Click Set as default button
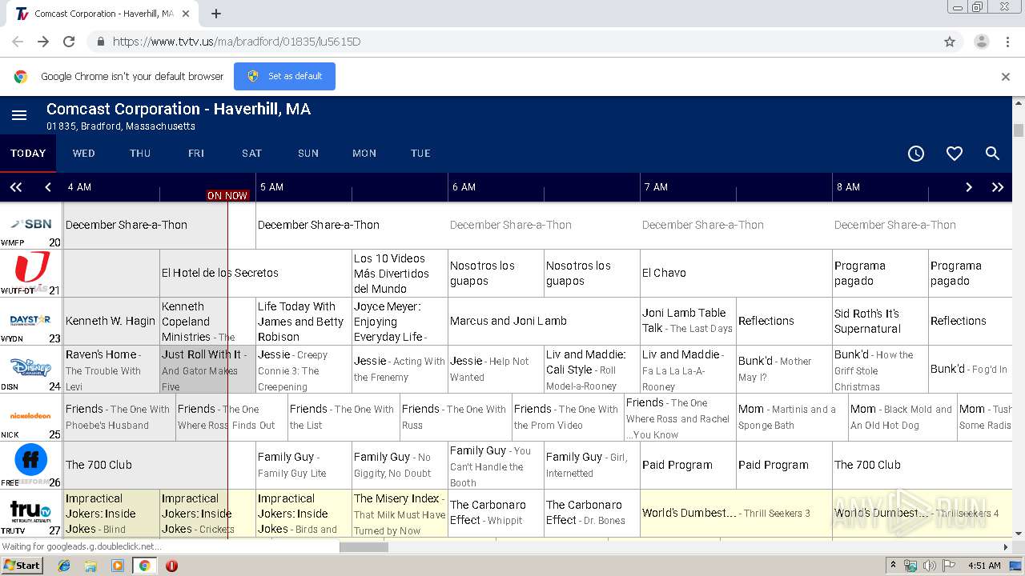1025x576 pixels. (284, 77)
